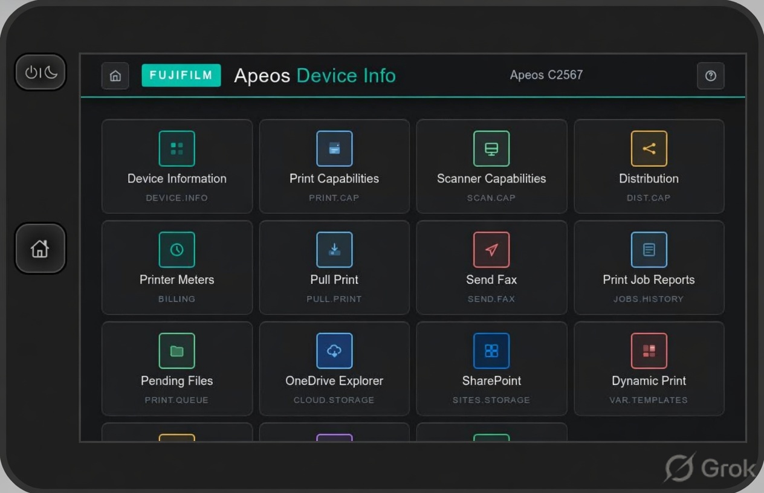Viewport: 764px width, 493px height.
Task: Select the Print Capabilities label
Action: coord(334,179)
